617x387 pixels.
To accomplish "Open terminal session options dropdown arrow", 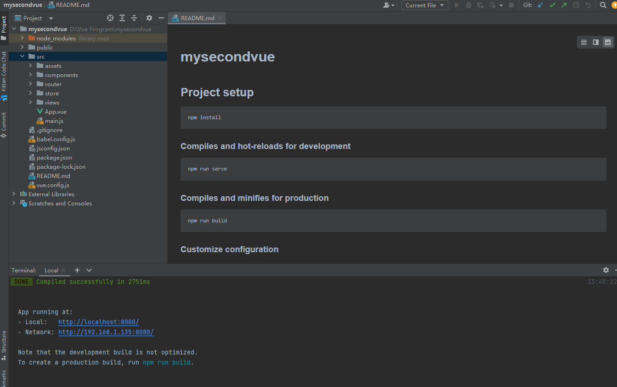I will (x=89, y=270).
